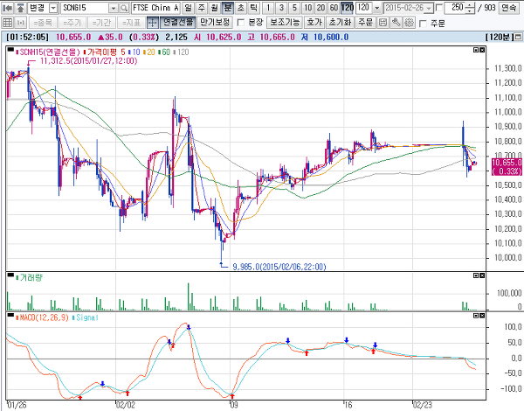Click the gear configuration icon
Image resolution: width=524 pixels, height=411 pixels.
[409, 23]
